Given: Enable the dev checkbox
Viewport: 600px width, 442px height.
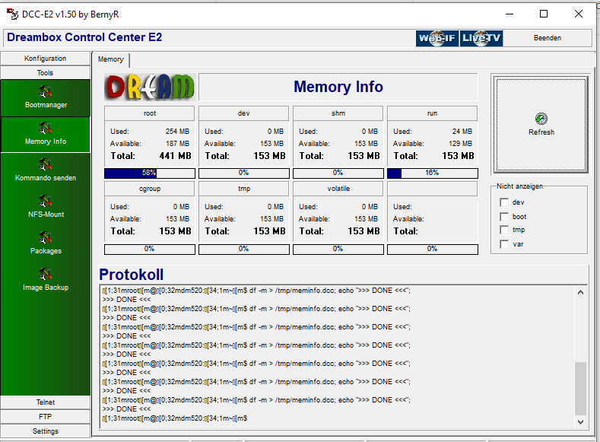Looking at the screenshot, I should [x=503, y=202].
